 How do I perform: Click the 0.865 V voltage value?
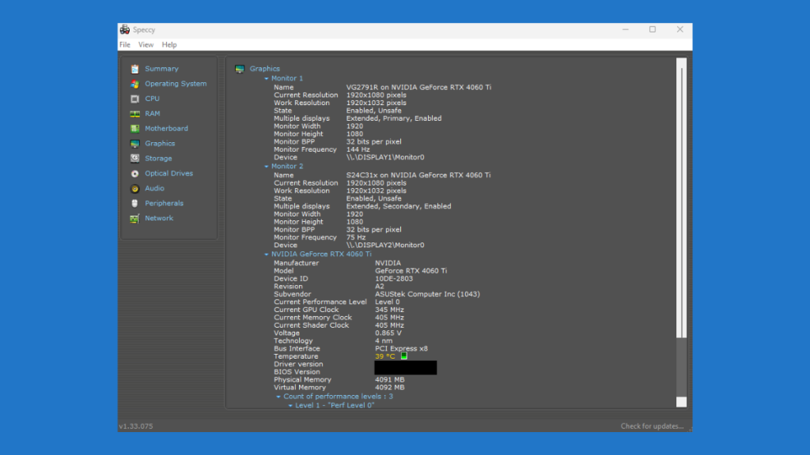[x=388, y=333]
